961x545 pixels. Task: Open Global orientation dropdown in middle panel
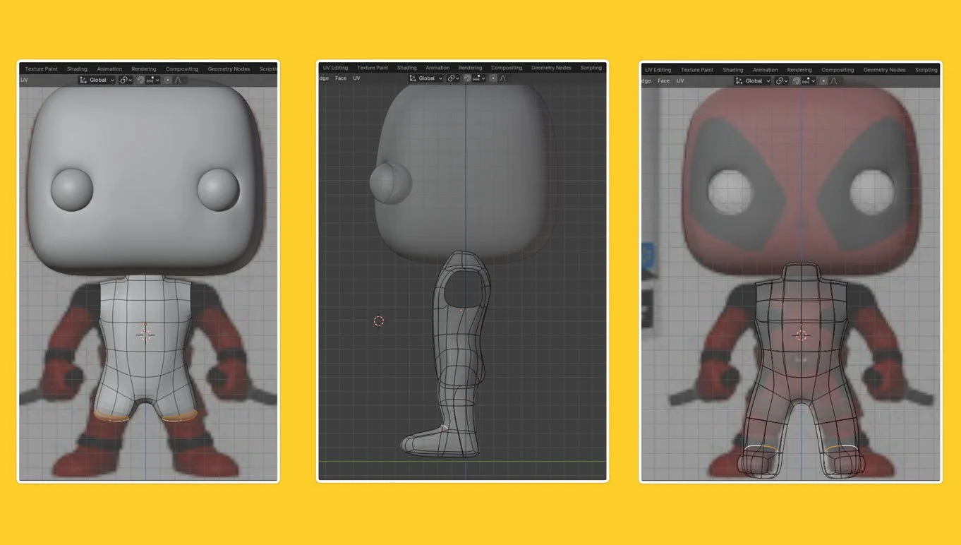(426, 78)
